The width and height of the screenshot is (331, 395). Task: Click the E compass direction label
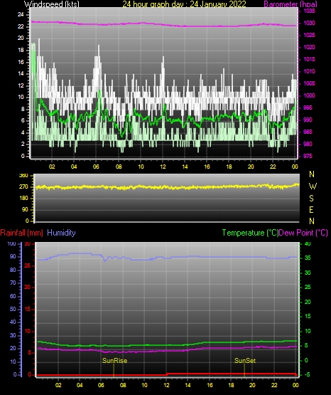coord(311,209)
